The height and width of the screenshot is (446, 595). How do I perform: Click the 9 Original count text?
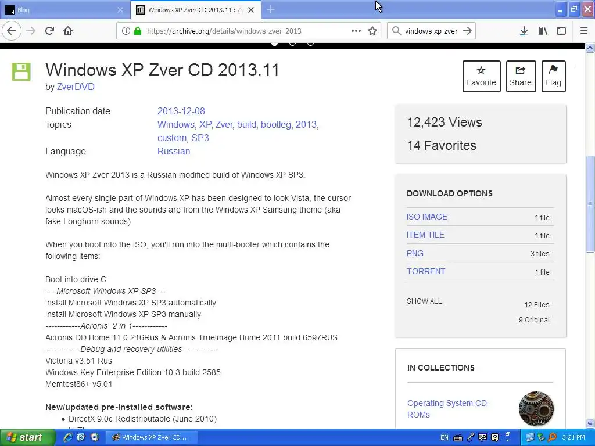(x=534, y=320)
